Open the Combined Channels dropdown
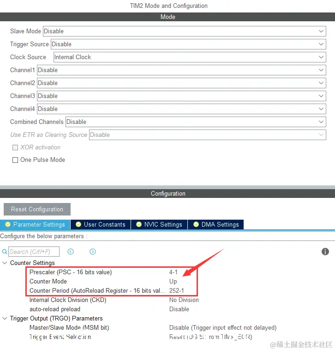Viewport: 335px width, 351px height. (196, 122)
